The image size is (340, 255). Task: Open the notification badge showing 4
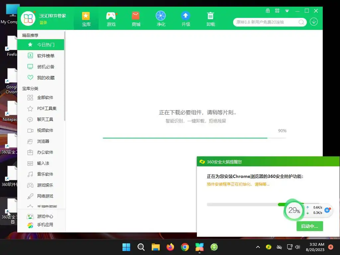click(x=331, y=247)
